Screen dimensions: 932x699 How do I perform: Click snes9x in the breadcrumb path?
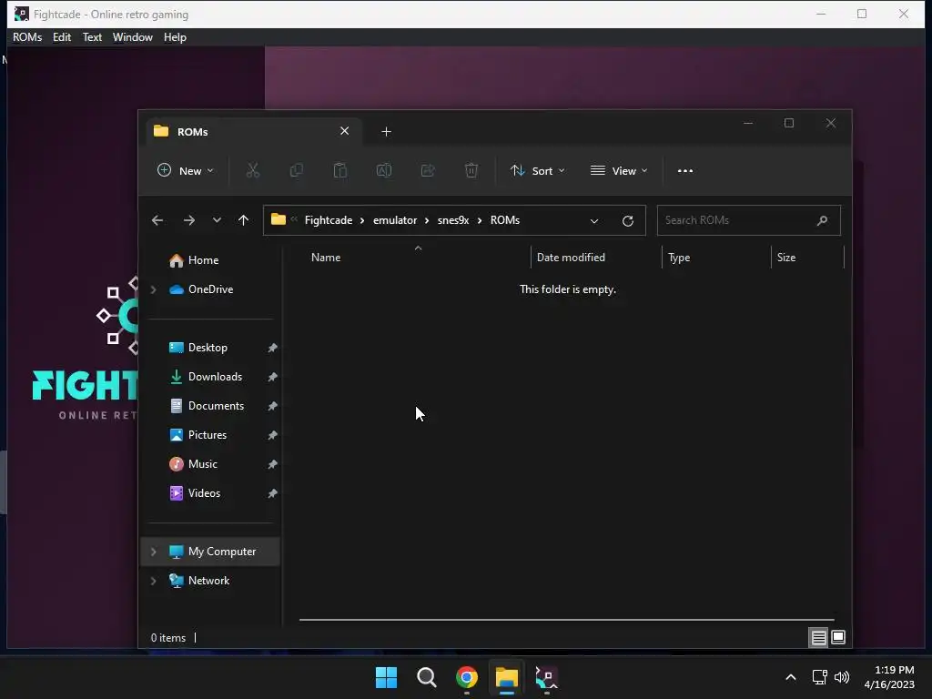(x=453, y=220)
